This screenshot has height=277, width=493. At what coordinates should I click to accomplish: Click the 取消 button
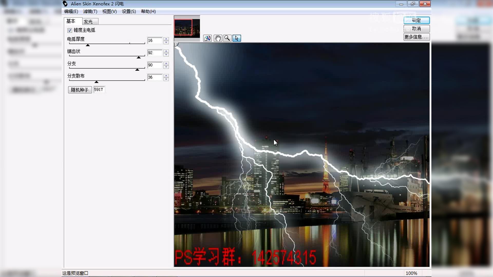[x=416, y=28]
